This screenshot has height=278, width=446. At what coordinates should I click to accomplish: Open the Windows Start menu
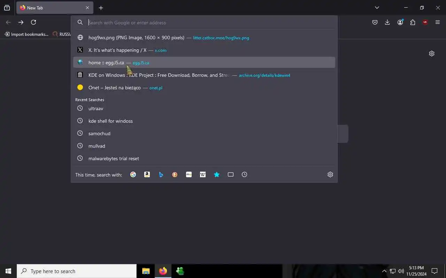tap(8, 271)
